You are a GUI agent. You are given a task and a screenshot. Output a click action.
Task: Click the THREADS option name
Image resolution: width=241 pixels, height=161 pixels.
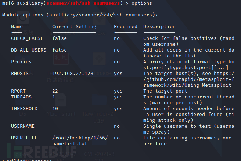[21, 97]
